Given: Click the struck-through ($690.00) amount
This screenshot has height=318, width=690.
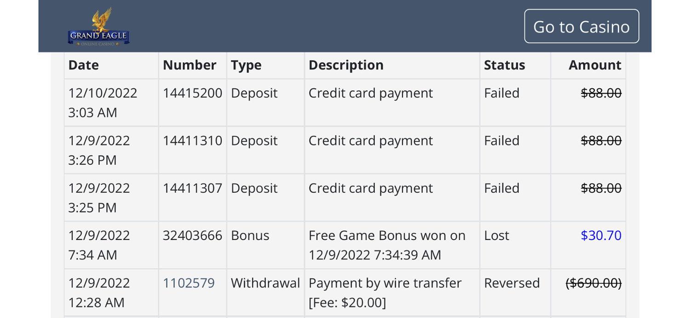Looking at the screenshot, I should point(593,283).
